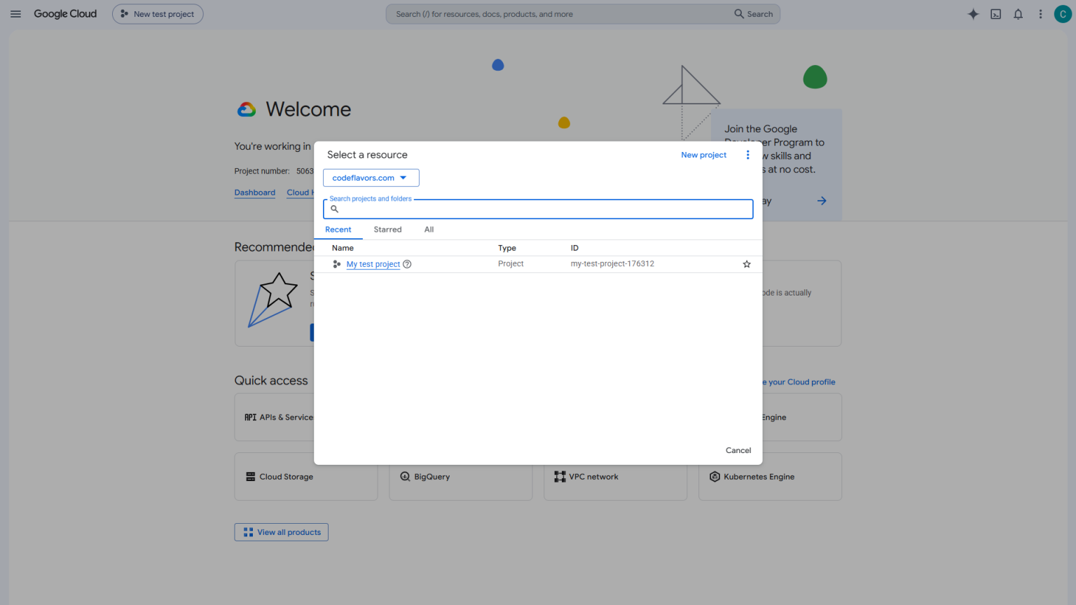
Task: Open My test project link
Action: 373,264
